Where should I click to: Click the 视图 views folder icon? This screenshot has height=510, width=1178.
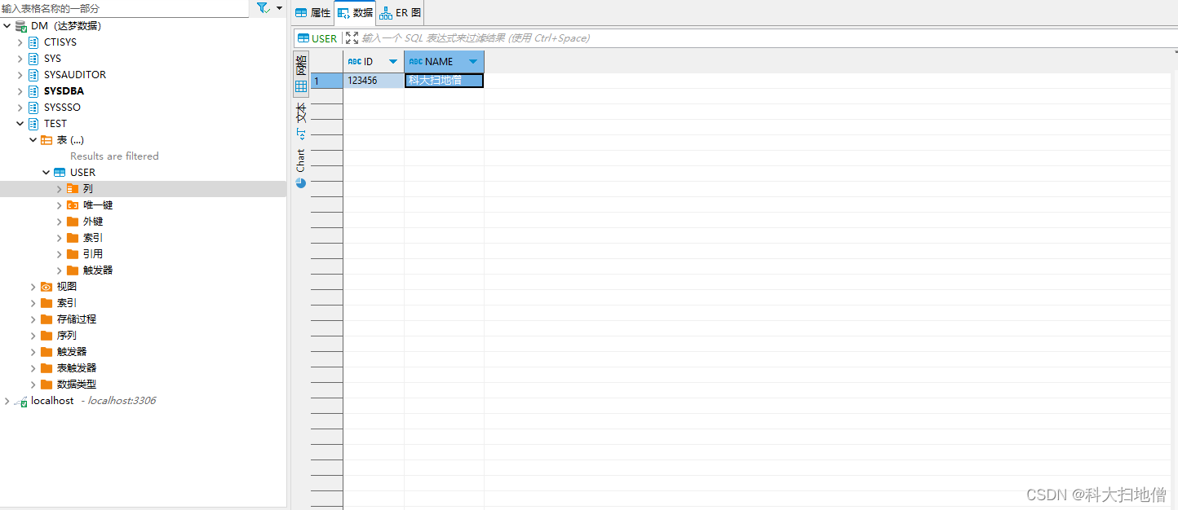pyautogui.click(x=46, y=287)
